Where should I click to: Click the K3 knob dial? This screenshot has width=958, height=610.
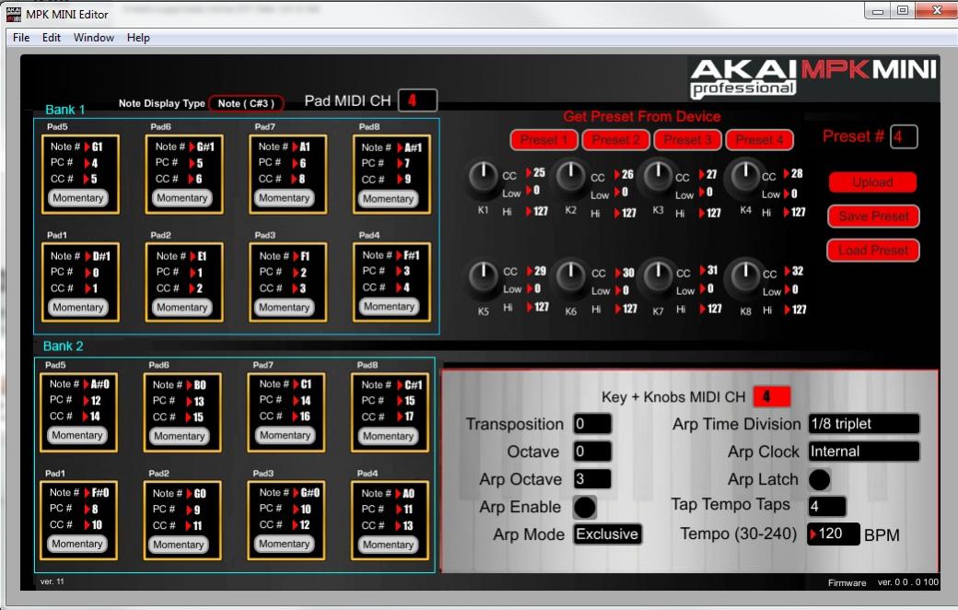click(x=658, y=177)
